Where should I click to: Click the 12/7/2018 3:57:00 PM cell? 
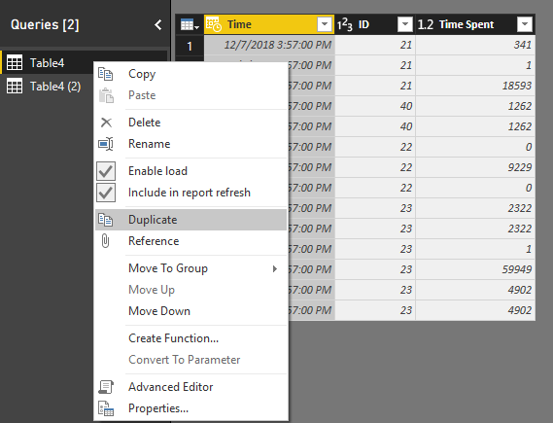tap(269, 45)
